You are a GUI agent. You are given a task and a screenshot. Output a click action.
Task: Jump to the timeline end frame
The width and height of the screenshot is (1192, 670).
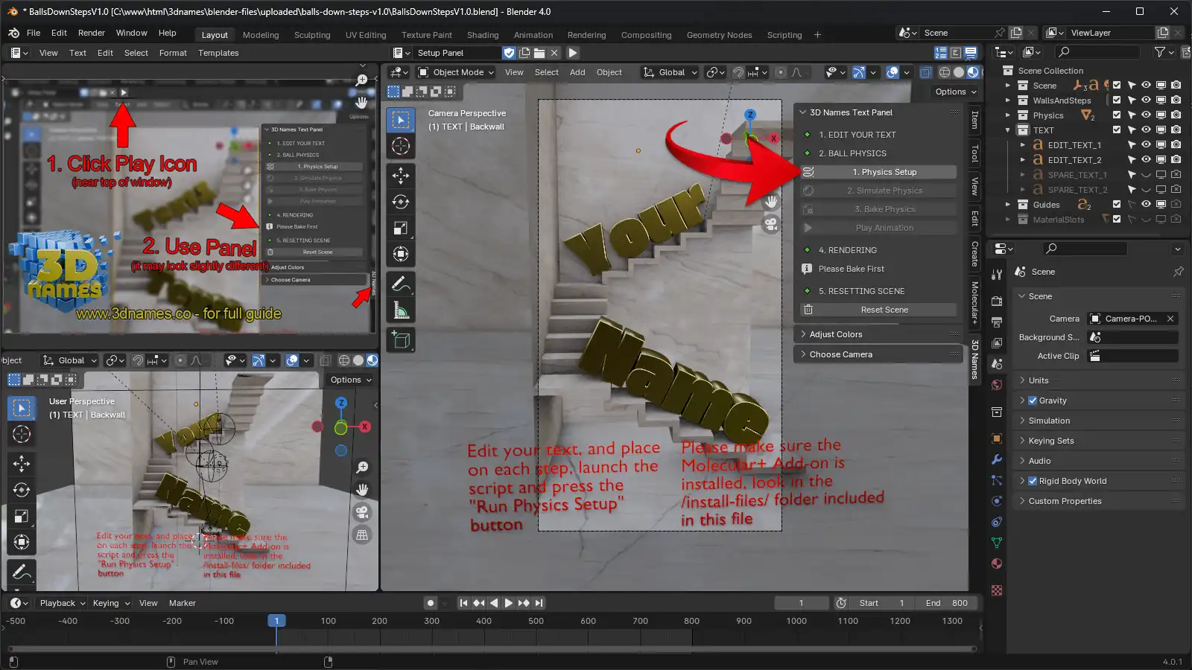click(539, 603)
